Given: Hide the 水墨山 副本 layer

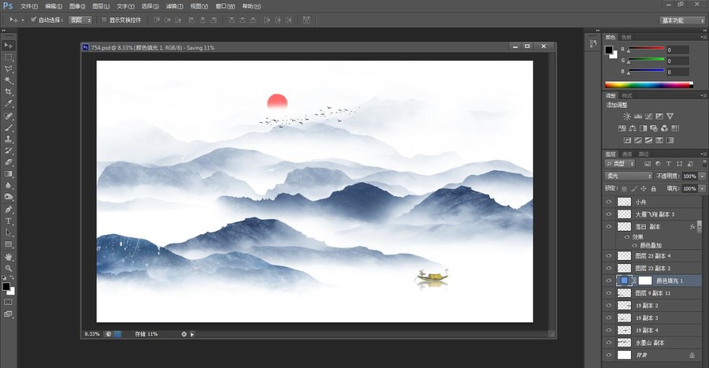Looking at the screenshot, I should pyautogui.click(x=609, y=343).
